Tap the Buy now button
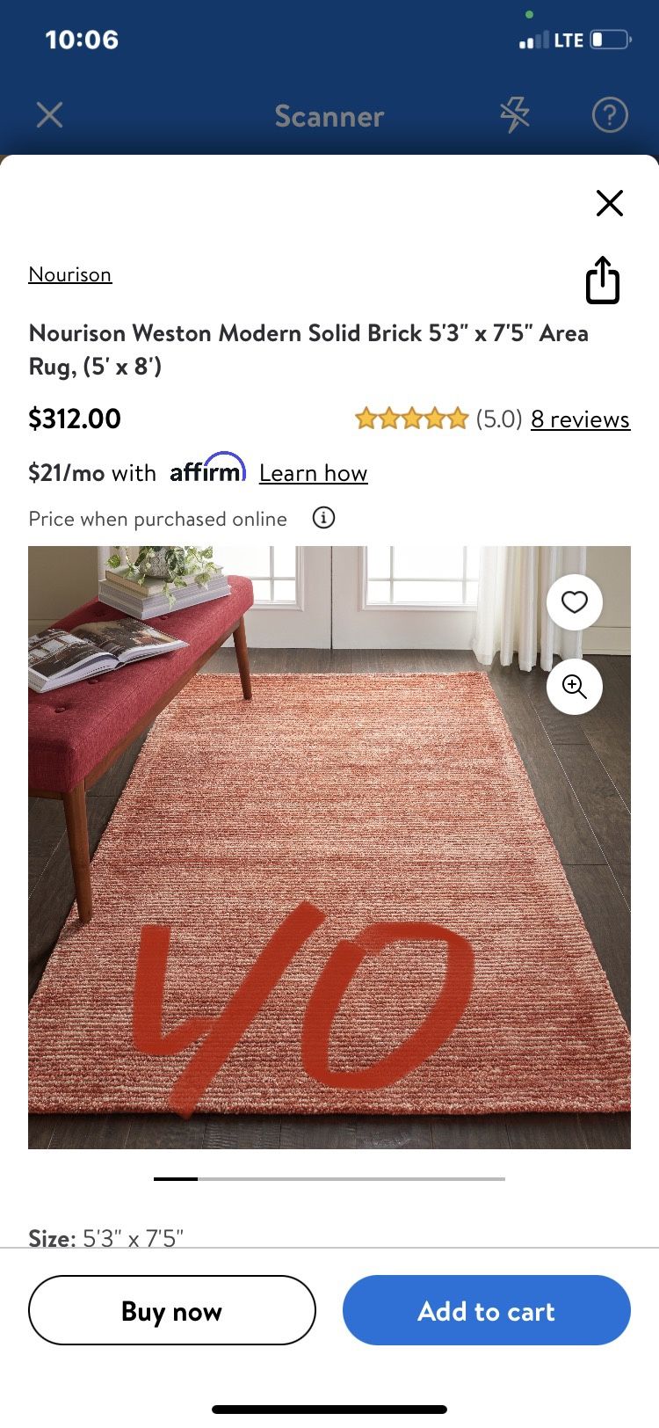659x1428 pixels. [172, 1310]
